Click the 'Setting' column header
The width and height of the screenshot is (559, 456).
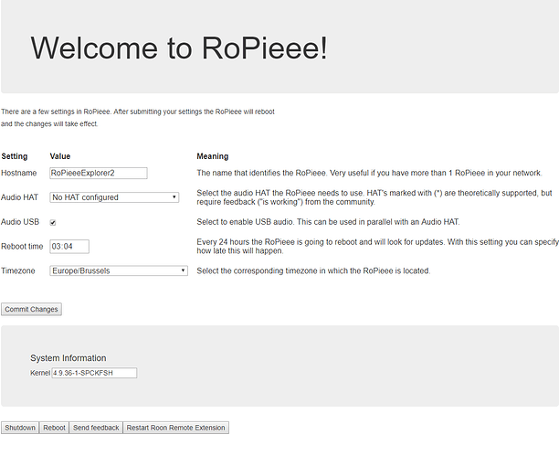tap(15, 156)
